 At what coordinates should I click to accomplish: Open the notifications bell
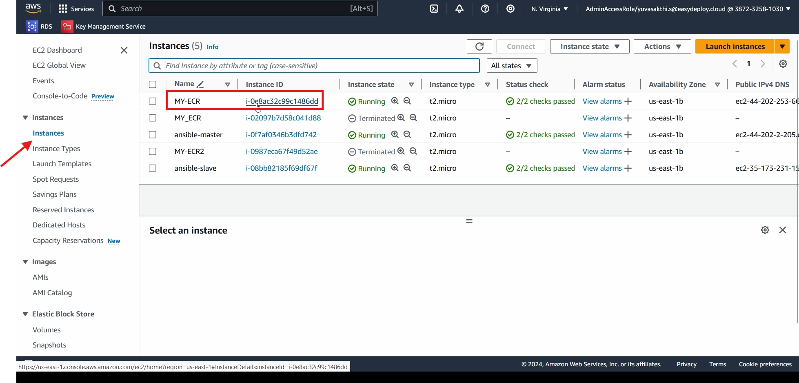click(x=459, y=9)
